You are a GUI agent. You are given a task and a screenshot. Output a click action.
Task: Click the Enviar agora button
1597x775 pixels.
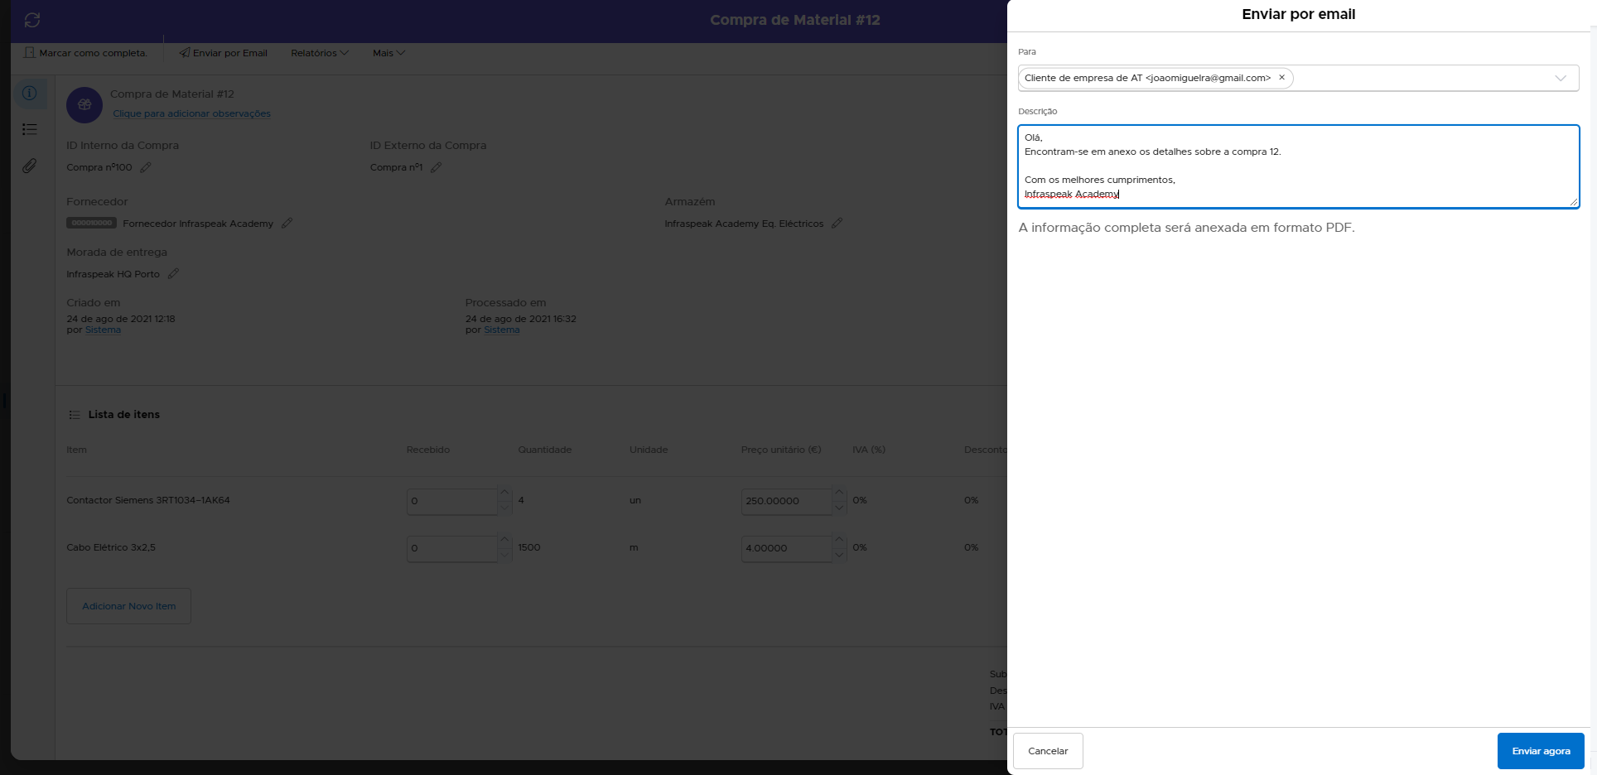1541,751
